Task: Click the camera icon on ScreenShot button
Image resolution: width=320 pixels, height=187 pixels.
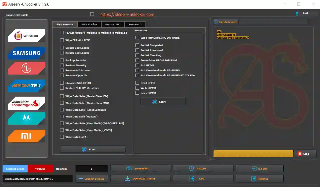Action: 129,168
